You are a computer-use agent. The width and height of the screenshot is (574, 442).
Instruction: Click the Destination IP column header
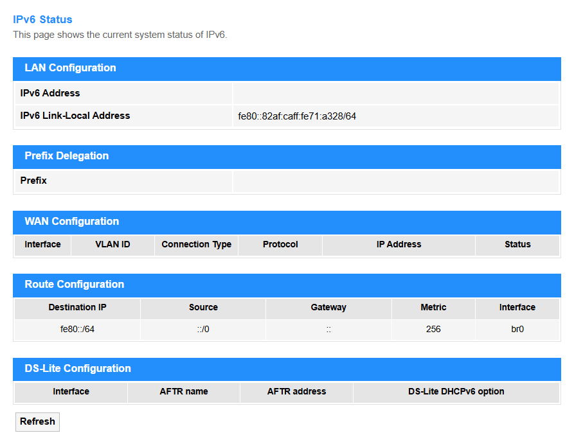(x=77, y=307)
